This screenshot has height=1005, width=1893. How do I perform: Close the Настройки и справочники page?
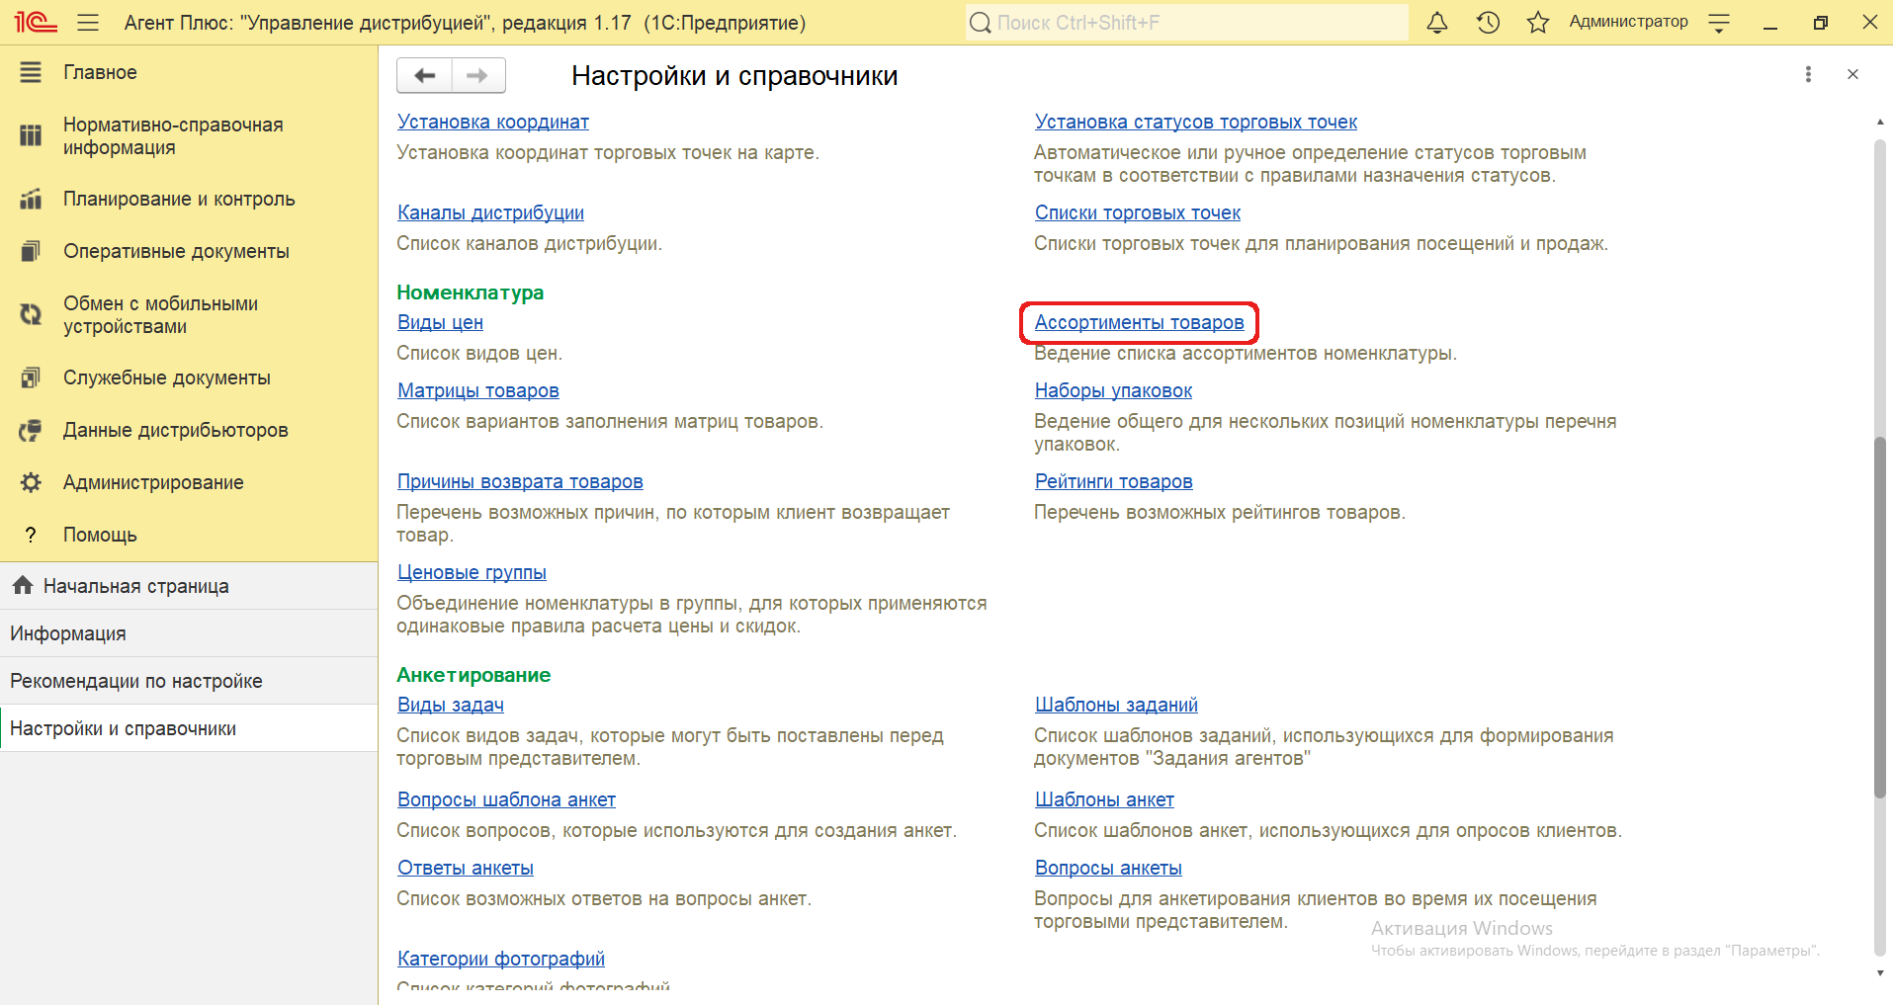click(1852, 74)
